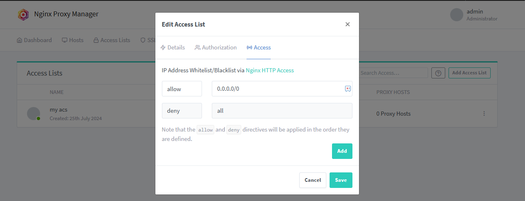
Task: Close the Edit Access List dialog
Action: point(348,25)
